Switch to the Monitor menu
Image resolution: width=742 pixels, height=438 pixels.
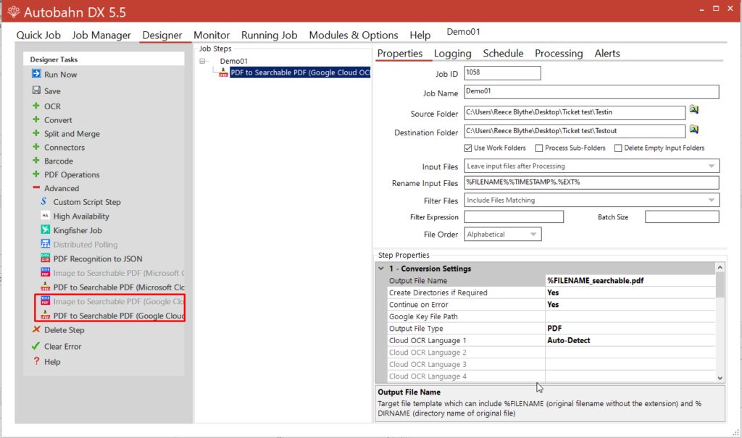coord(212,35)
